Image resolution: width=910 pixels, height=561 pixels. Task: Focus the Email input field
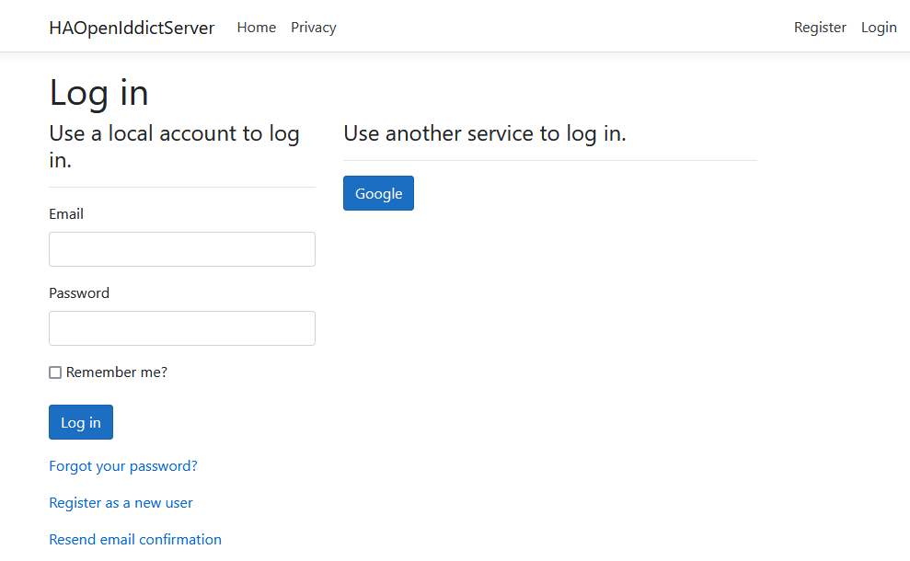181,248
